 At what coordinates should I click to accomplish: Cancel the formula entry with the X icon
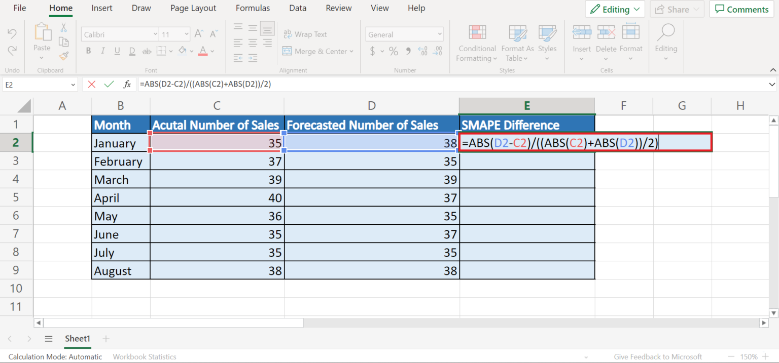click(92, 84)
